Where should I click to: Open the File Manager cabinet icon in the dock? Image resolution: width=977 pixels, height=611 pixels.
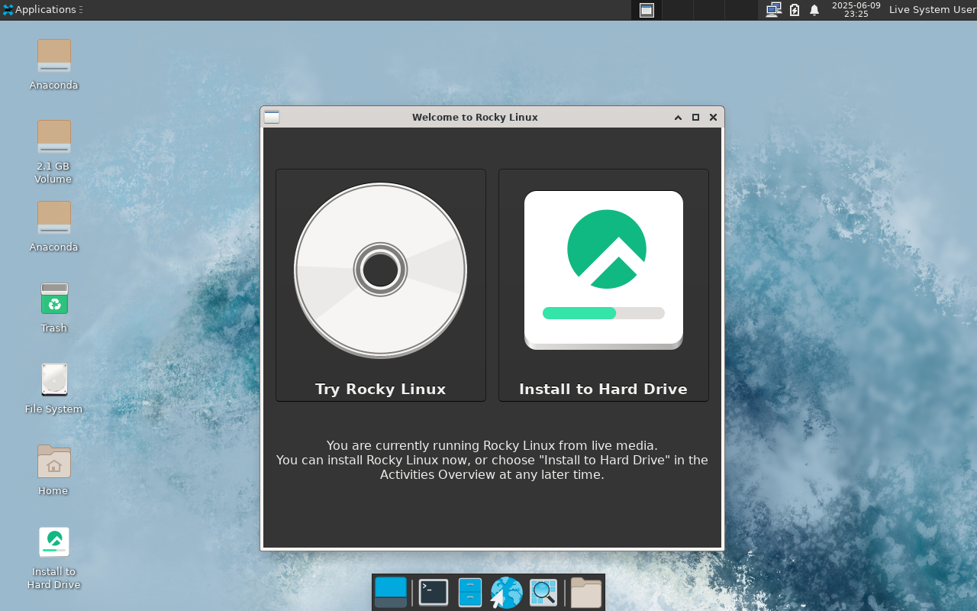click(x=470, y=593)
